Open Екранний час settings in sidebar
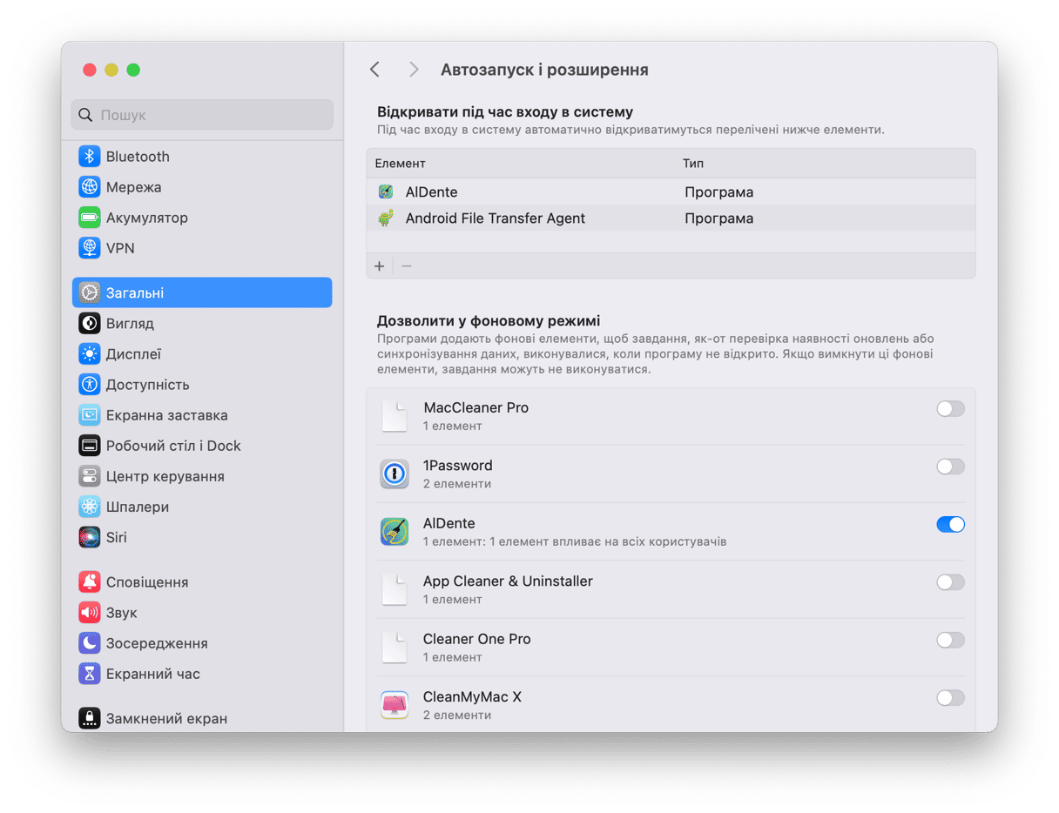 (x=202, y=674)
